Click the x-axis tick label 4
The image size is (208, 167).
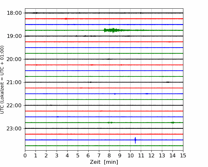(67, 155)
